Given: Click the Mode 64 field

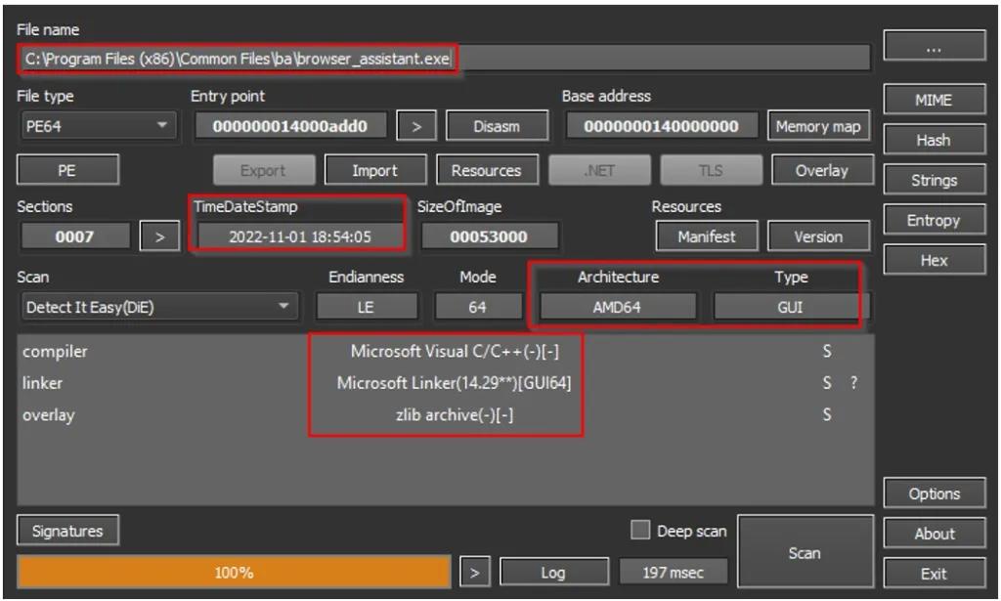Looking at the screenshot, I should 477,307.
